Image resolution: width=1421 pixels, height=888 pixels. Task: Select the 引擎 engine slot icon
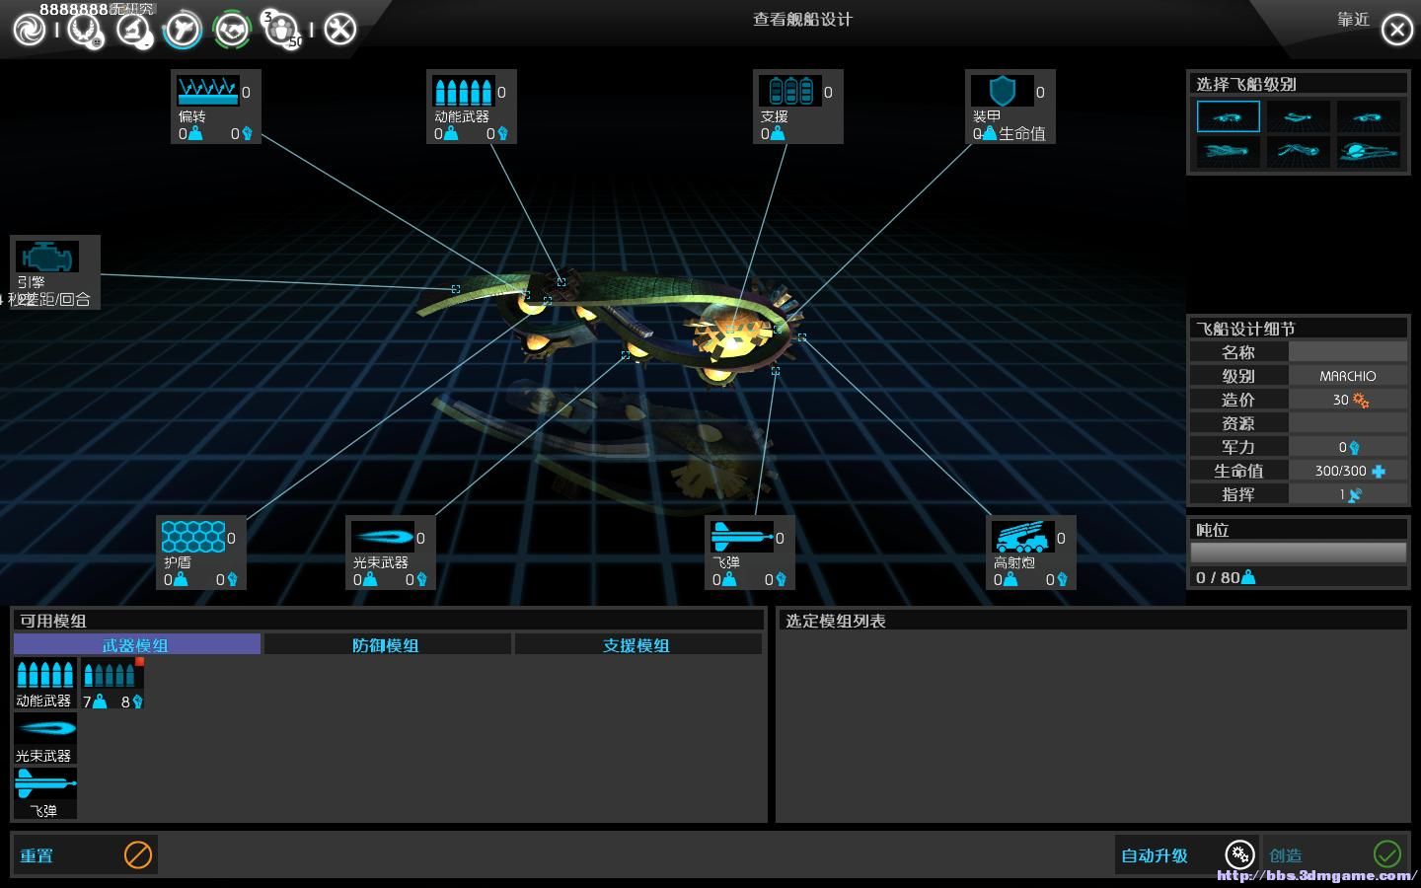click(x=46, y=257)
